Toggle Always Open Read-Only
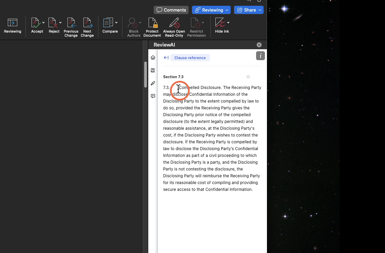Screen dimensions: 385x253 point(174,27)
